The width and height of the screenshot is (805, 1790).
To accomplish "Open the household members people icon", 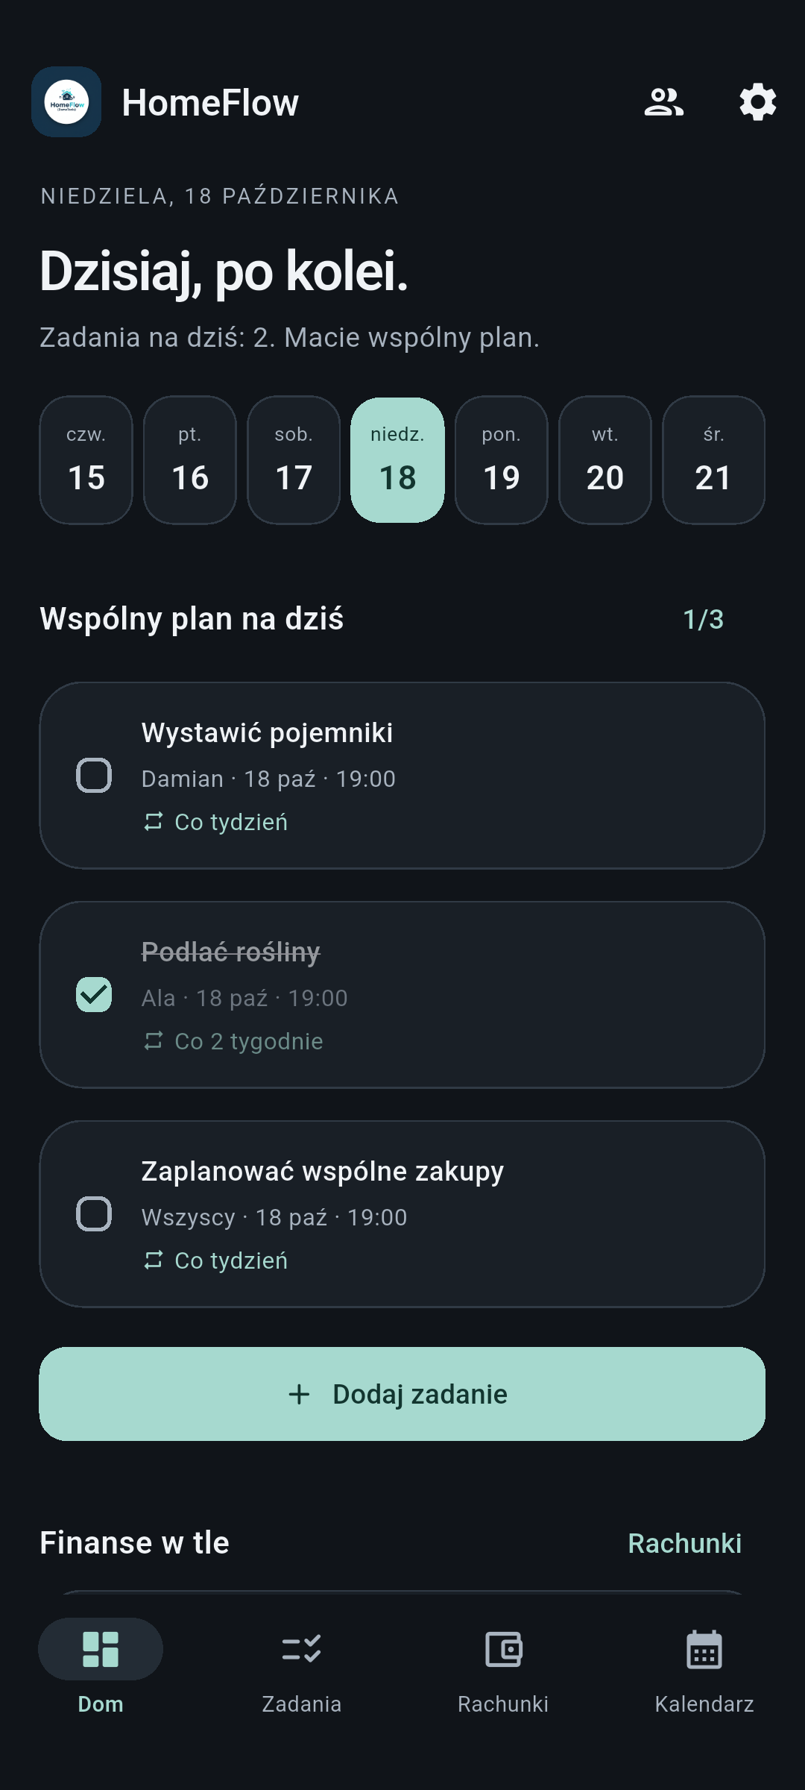I will pyautogui.click(x=663, y=102).
